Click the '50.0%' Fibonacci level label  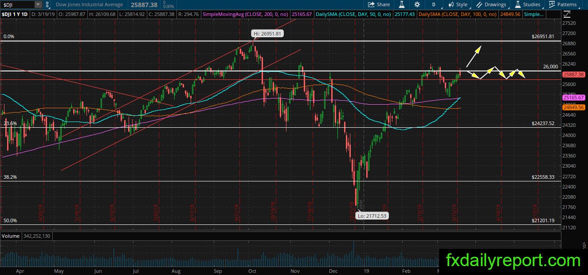[10, 220]
